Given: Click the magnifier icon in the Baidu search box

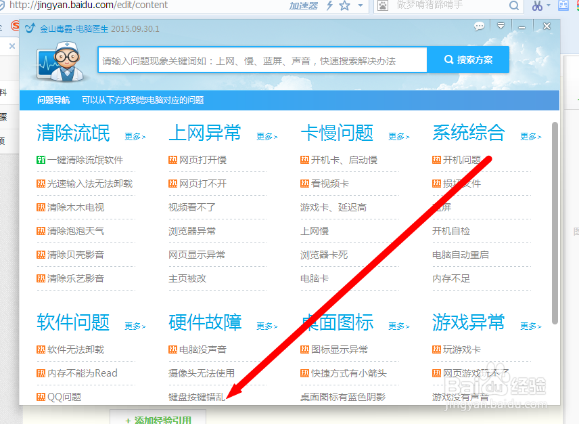Looking at the screenshot, I should [x=513, y=6].
